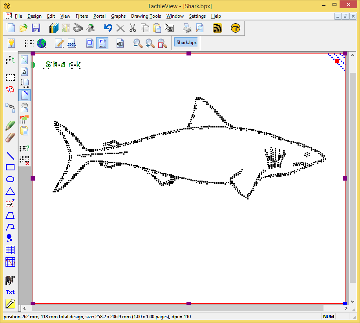
Task: Open the Filters menu
Action: 82,16
